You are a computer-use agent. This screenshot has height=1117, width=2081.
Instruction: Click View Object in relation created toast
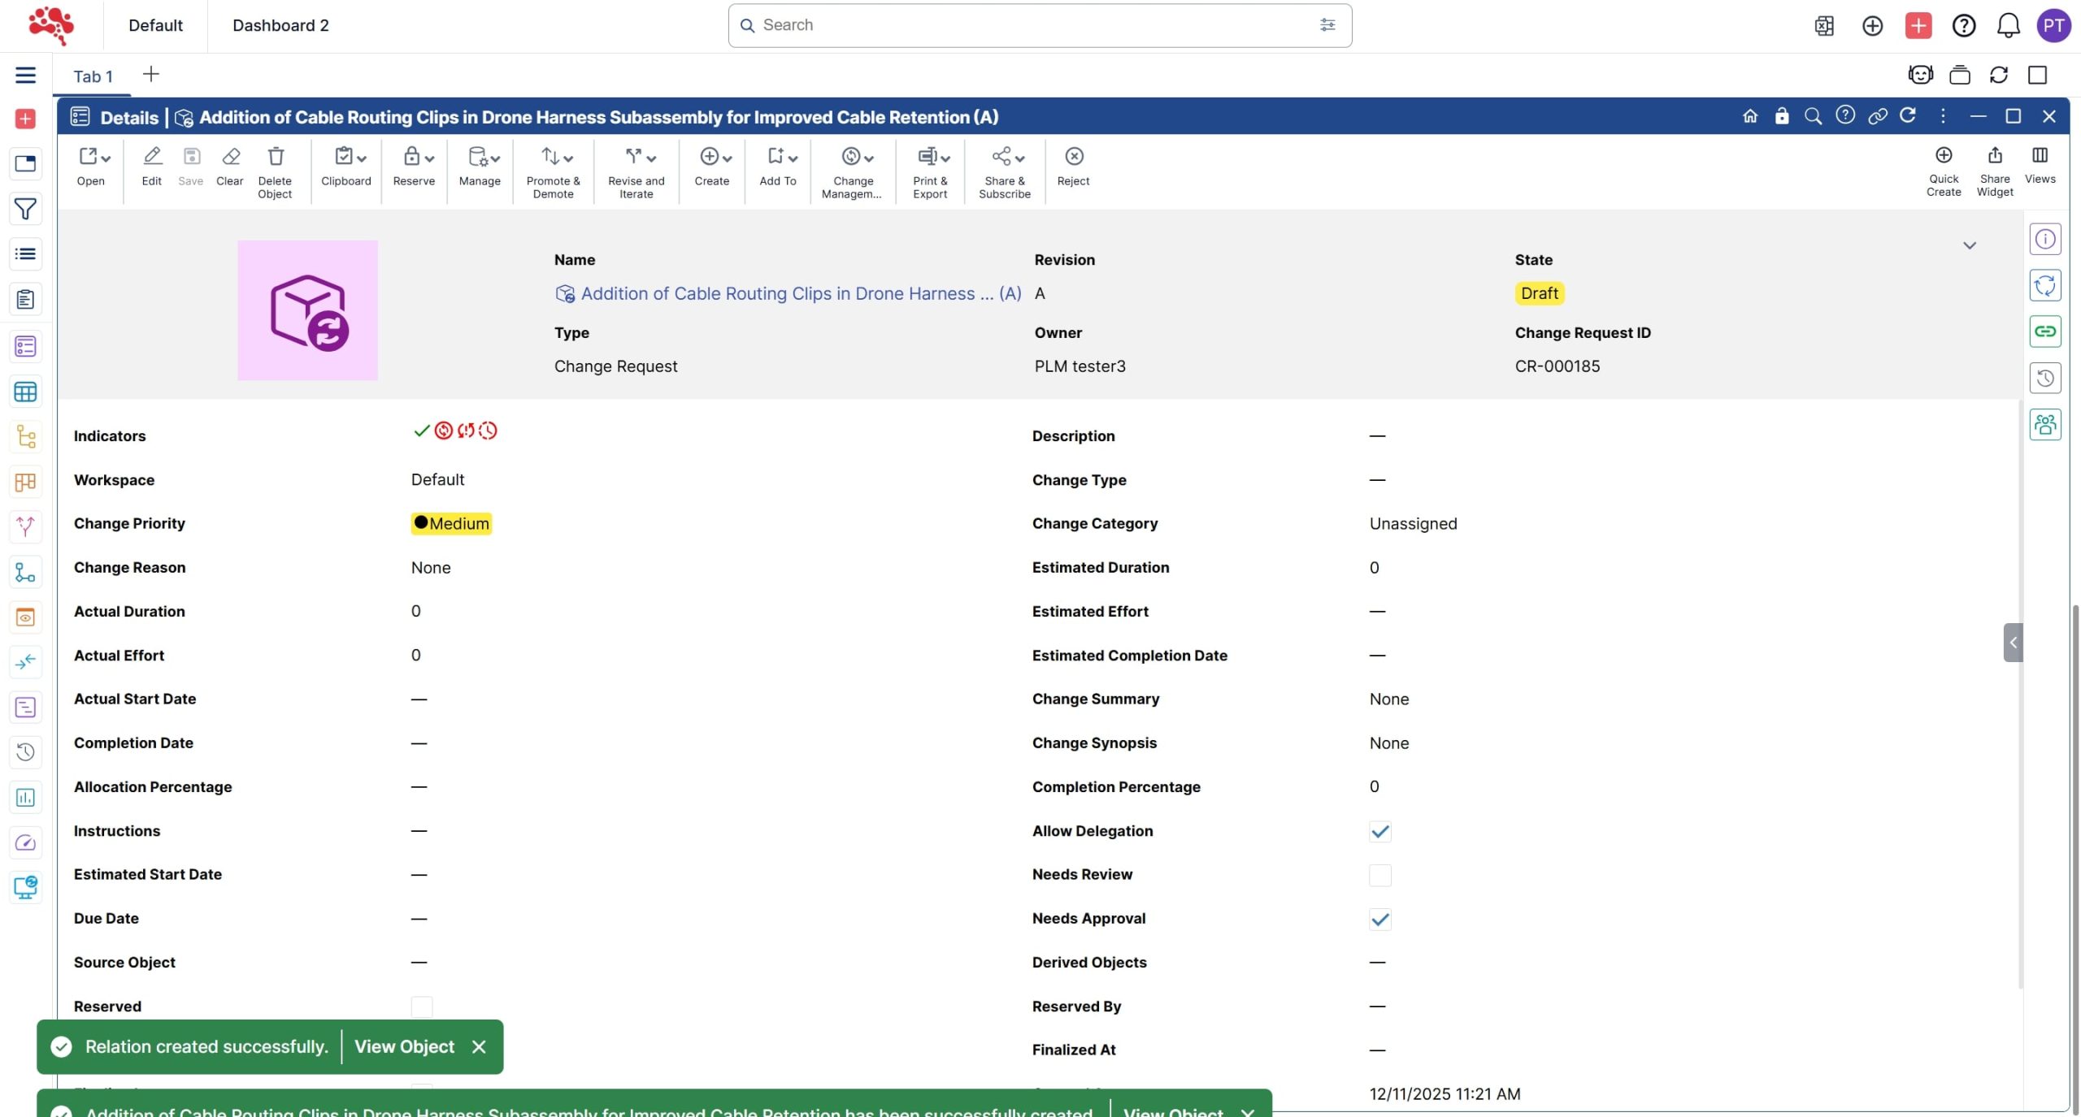[404, 1046]
